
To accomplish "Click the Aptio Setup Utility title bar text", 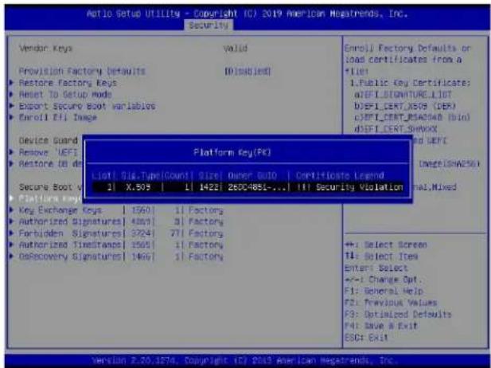I will tap(247, 14).
